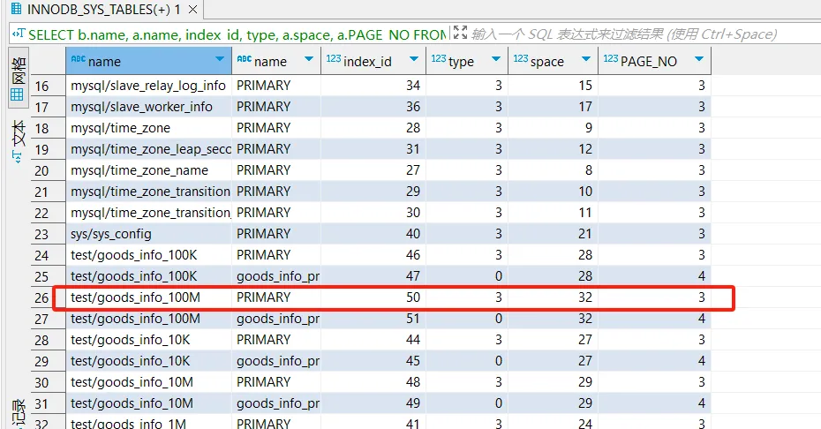Viewport: 821px width, 429px height.
Task: Focus the SQL filter expression input field
Action: click(x=624, y=34)
